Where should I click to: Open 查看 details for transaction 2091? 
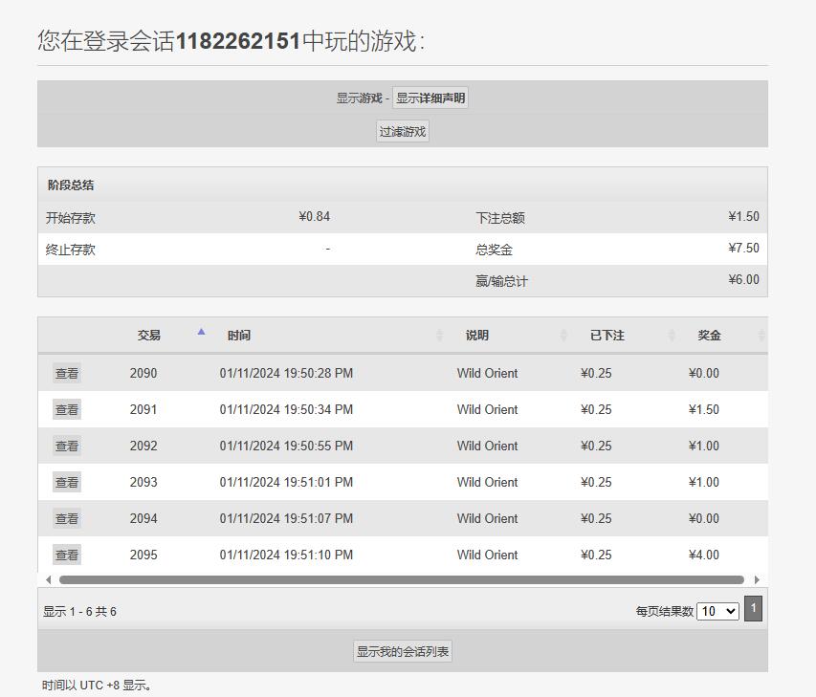(67, 410)
